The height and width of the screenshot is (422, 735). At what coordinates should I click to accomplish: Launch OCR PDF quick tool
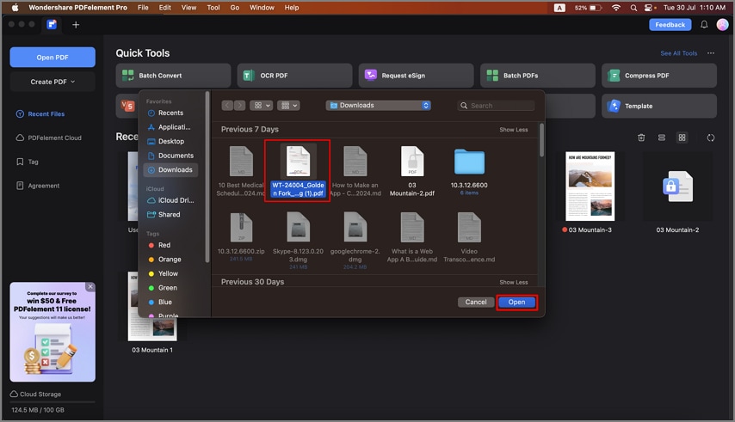(294, 76)
